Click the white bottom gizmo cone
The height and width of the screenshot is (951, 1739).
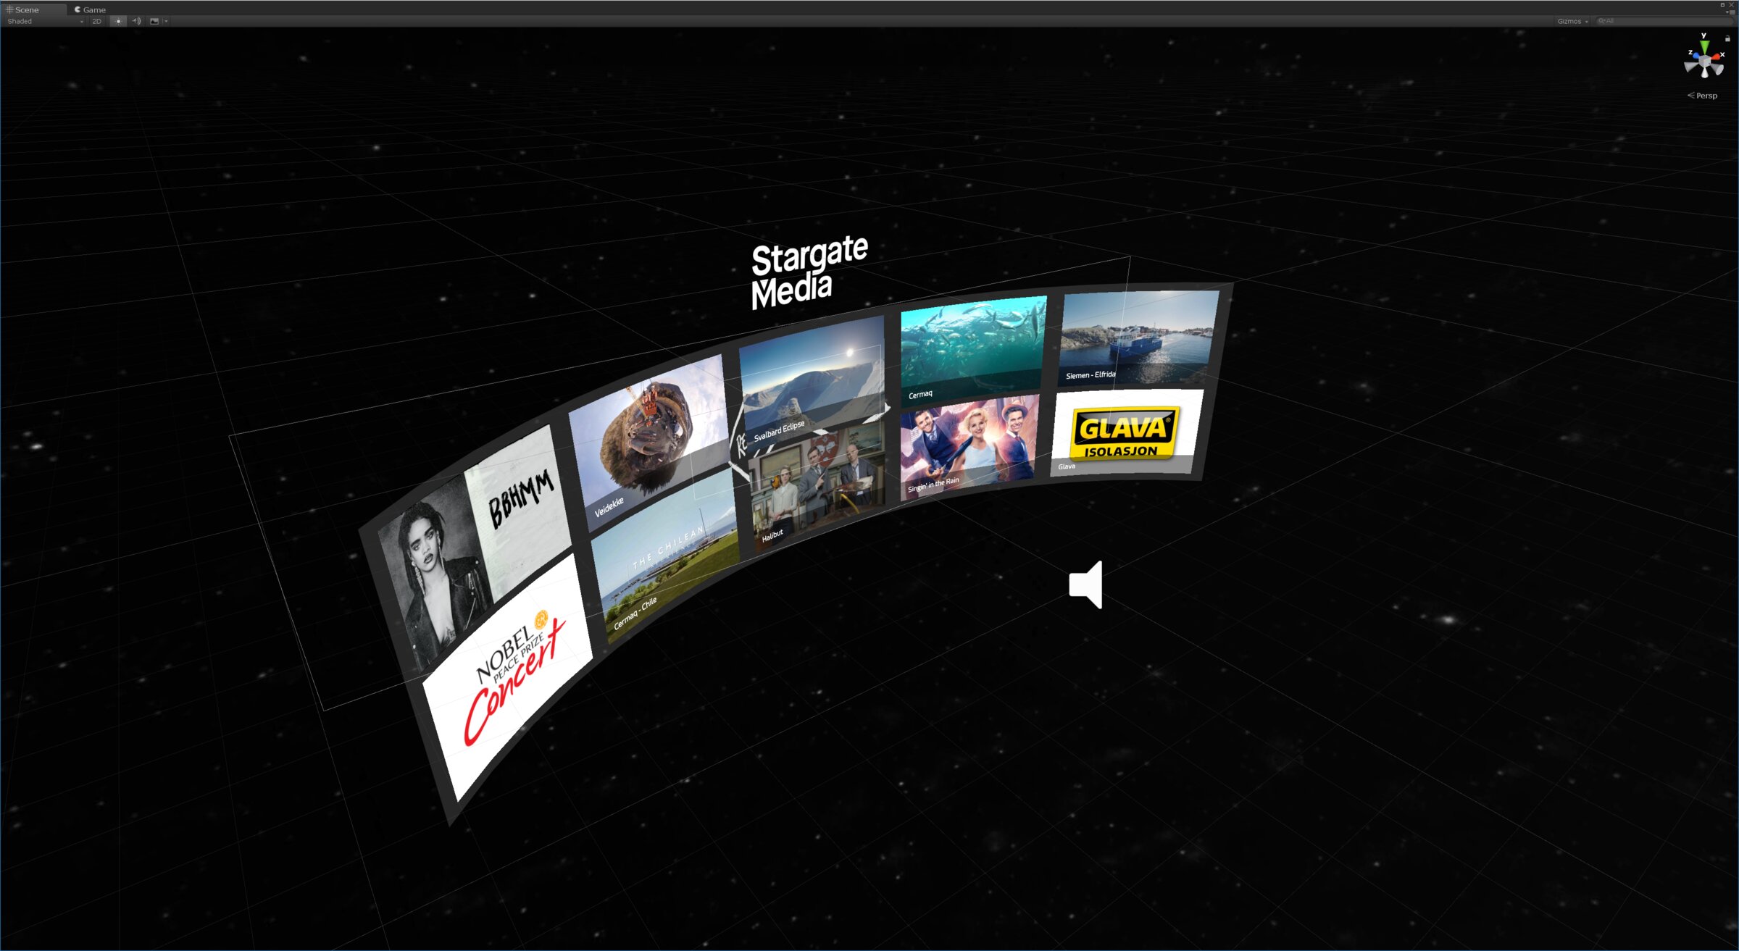(x=1704, y=73)
